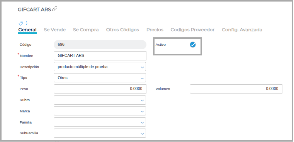
Task: Click the Volumen input field
Action: tap(236, 89)
